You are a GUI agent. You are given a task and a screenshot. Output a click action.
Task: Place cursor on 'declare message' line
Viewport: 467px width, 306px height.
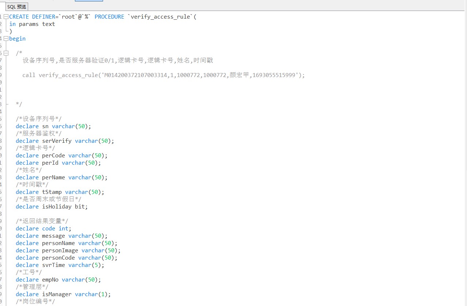[61, 236]
